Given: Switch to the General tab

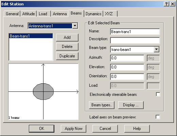Looking at the screenshot, I should click(x=12, y=14).
